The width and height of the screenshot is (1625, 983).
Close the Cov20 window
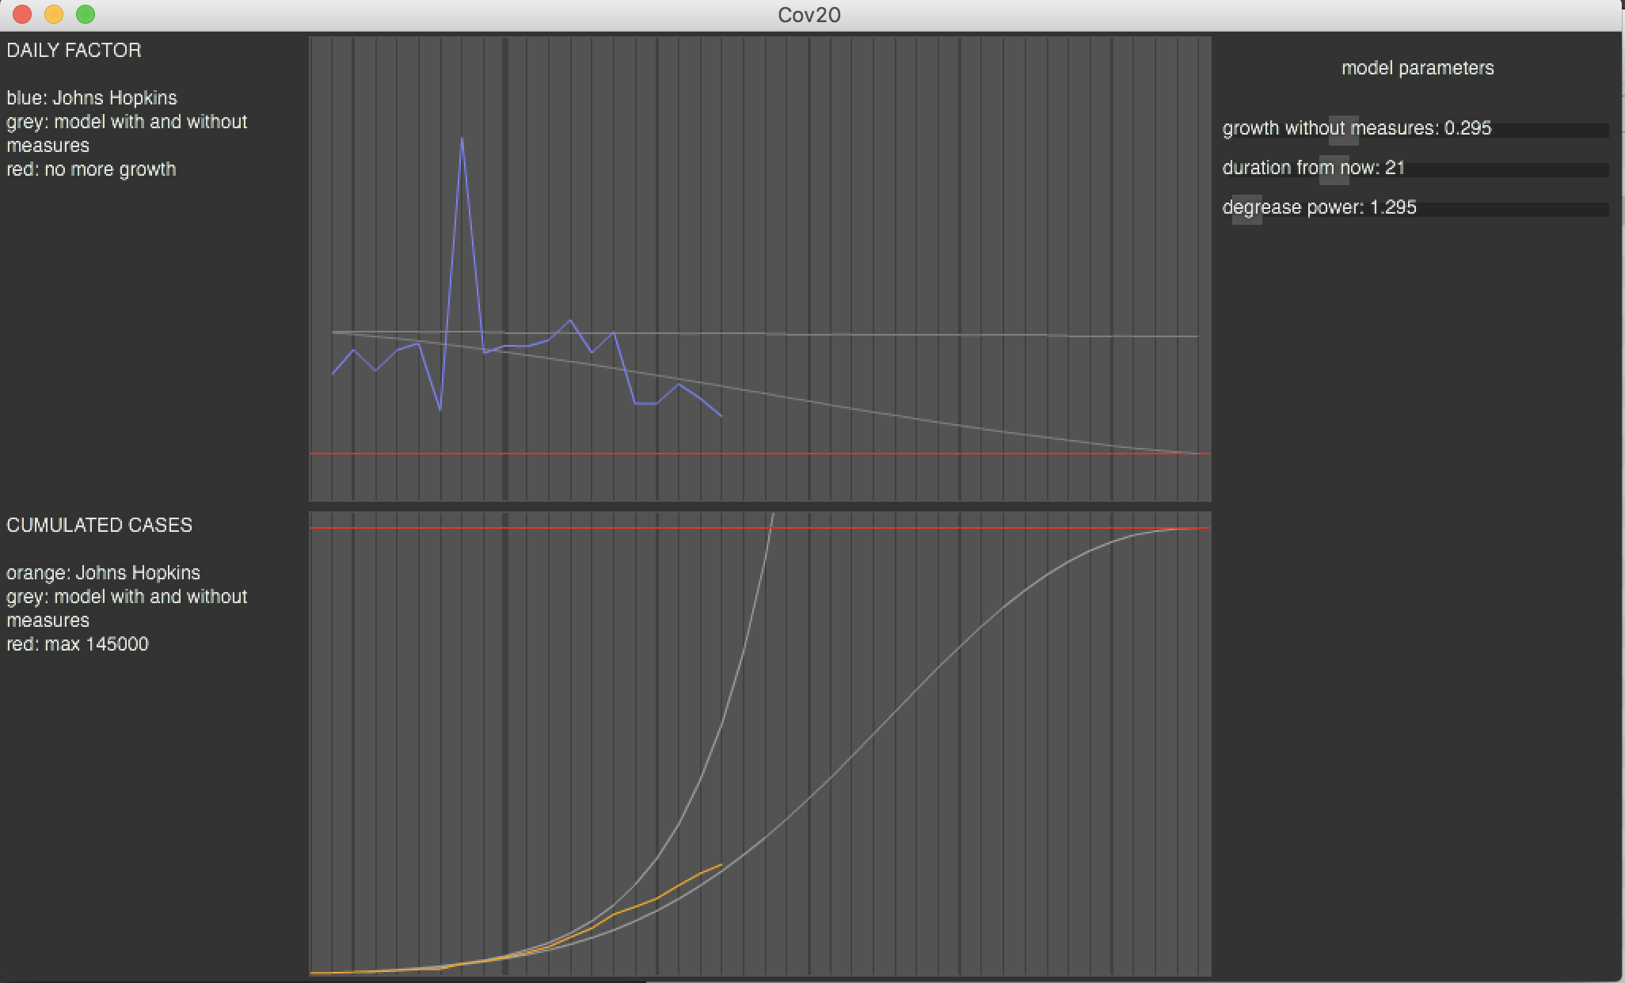pyautogui.click(x=22, y=14)
